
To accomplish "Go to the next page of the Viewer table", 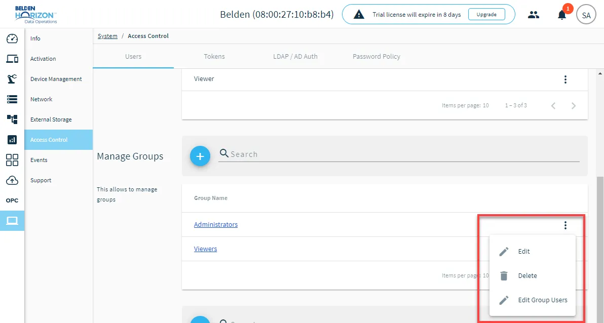I will coord(574,105).
